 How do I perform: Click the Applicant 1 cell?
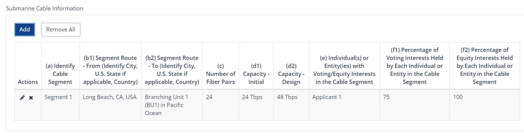pyautogui.click(x=326, y=97)
